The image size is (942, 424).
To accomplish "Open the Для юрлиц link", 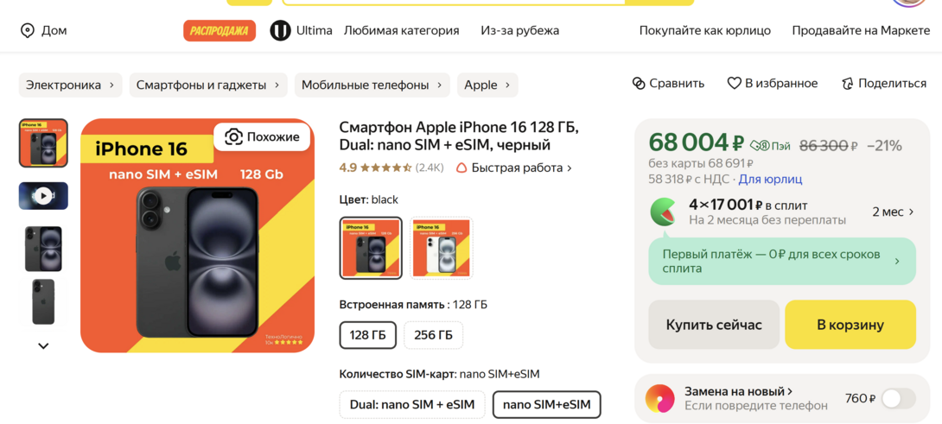I will point(770,179).
